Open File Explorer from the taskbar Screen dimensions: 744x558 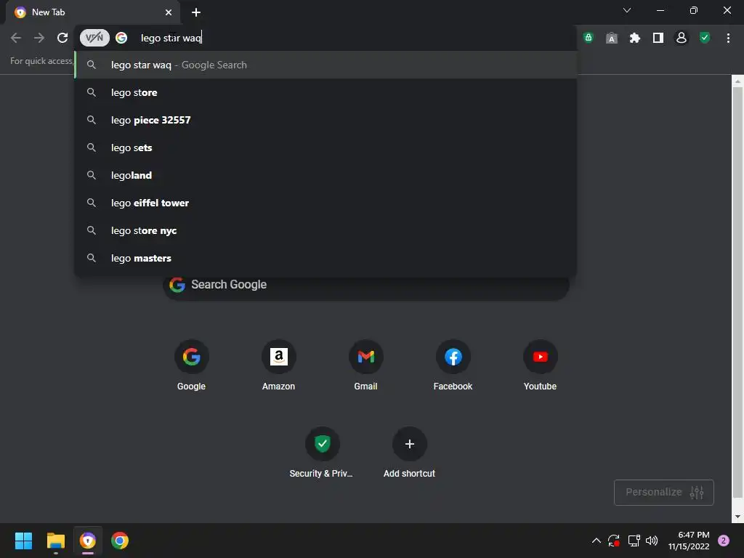pyautogui.click(x=55, y=541)
